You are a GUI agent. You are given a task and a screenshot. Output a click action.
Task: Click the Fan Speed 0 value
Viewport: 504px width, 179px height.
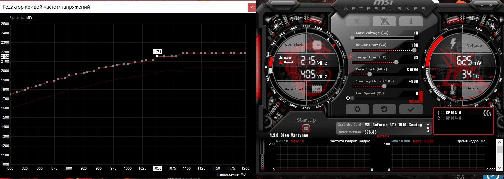417,93
